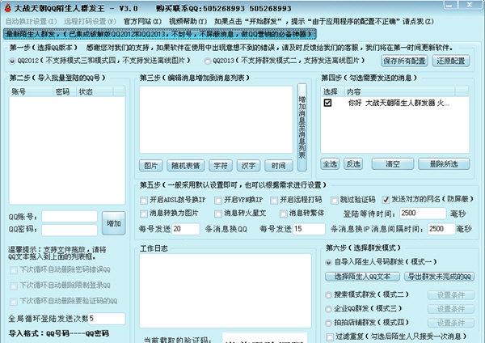Click the highlighted 最新陌生人群发 banner text
This screenshot has width=485, height=343.
(160, 34)
